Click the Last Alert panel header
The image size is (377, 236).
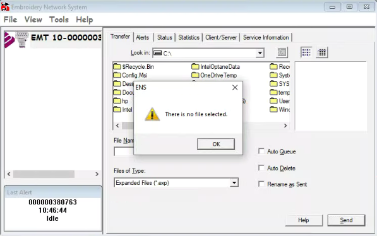[x=53, y=192]
